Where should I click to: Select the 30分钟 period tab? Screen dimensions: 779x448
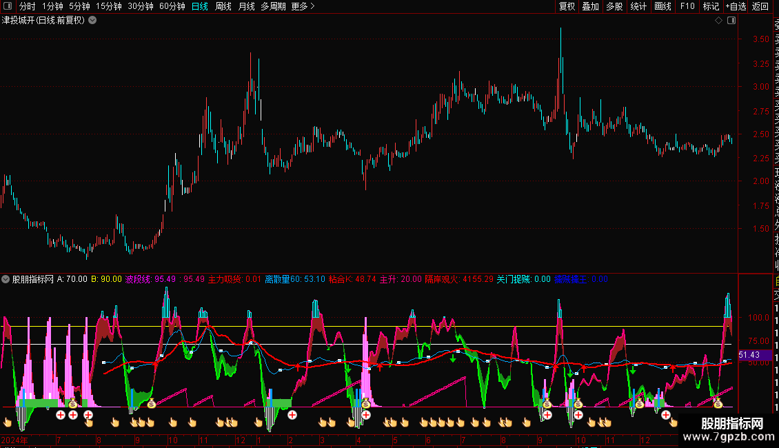click(x=141, y=6)
